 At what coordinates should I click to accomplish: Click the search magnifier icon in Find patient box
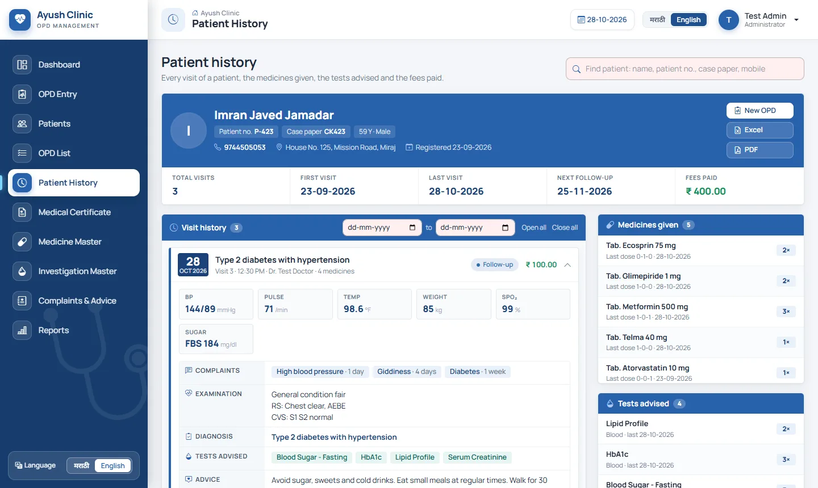point(576,69)
